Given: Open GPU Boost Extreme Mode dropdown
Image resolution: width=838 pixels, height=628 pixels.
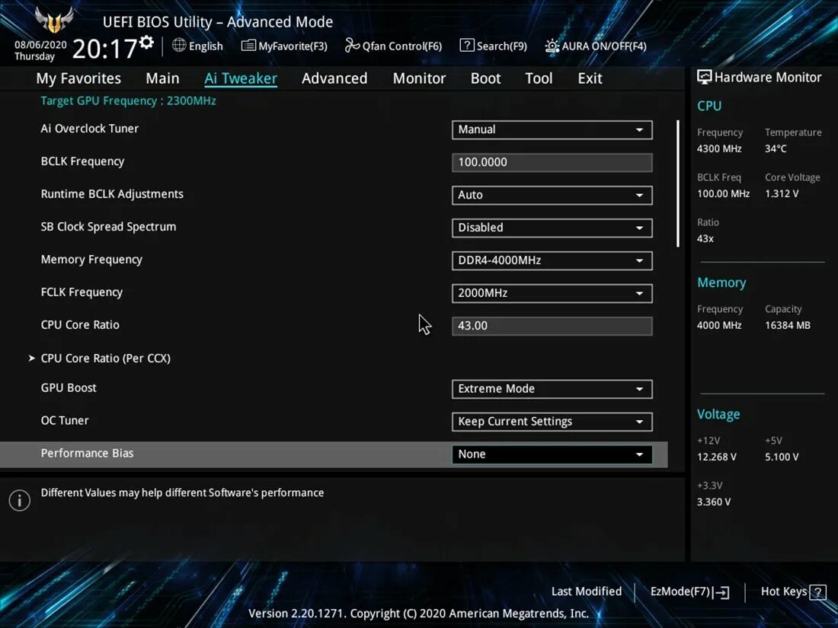Looking at the screenshot, I should pyautogui.click(x=552, y=389).
